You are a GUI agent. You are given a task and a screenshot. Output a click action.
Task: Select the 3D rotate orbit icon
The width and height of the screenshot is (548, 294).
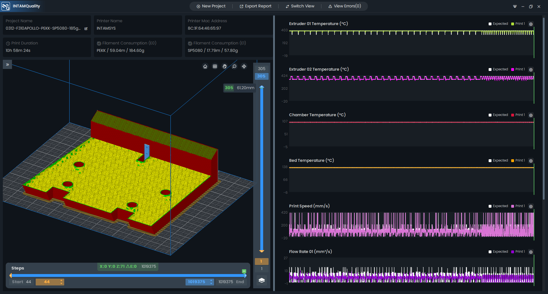pos(244,66)
